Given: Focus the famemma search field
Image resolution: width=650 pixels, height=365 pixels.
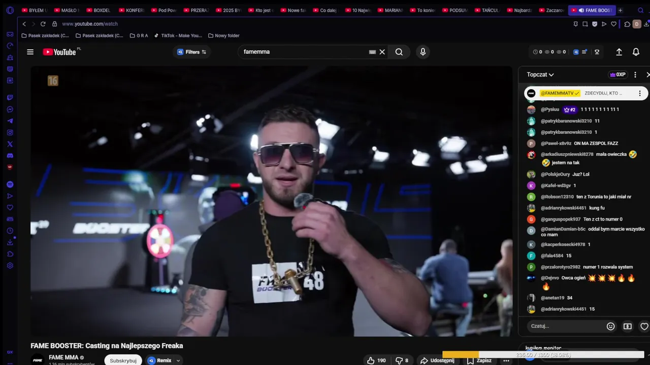Looking at the screenshot, I should [x=305, y=52].
